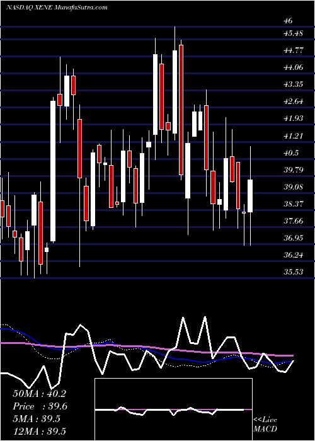Click the 40.5 price axis label

(291, 152)
